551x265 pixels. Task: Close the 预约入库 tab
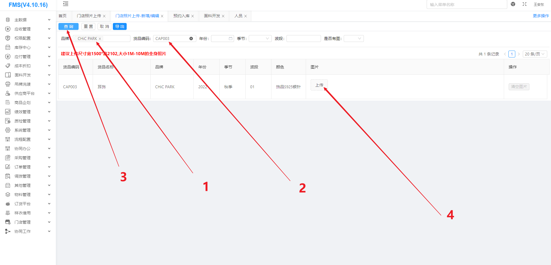[x=193, y=16]
